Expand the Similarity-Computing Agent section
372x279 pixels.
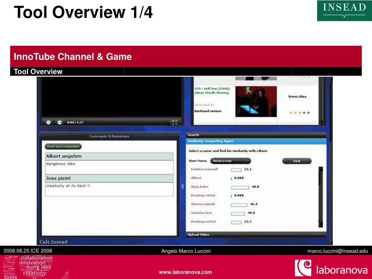click(256, 141)
